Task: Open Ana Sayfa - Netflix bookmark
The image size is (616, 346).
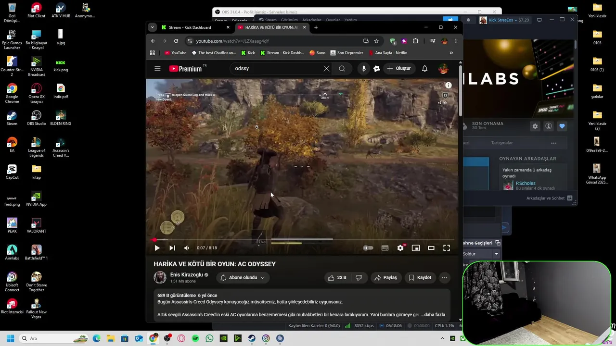Action: [388, 53]
